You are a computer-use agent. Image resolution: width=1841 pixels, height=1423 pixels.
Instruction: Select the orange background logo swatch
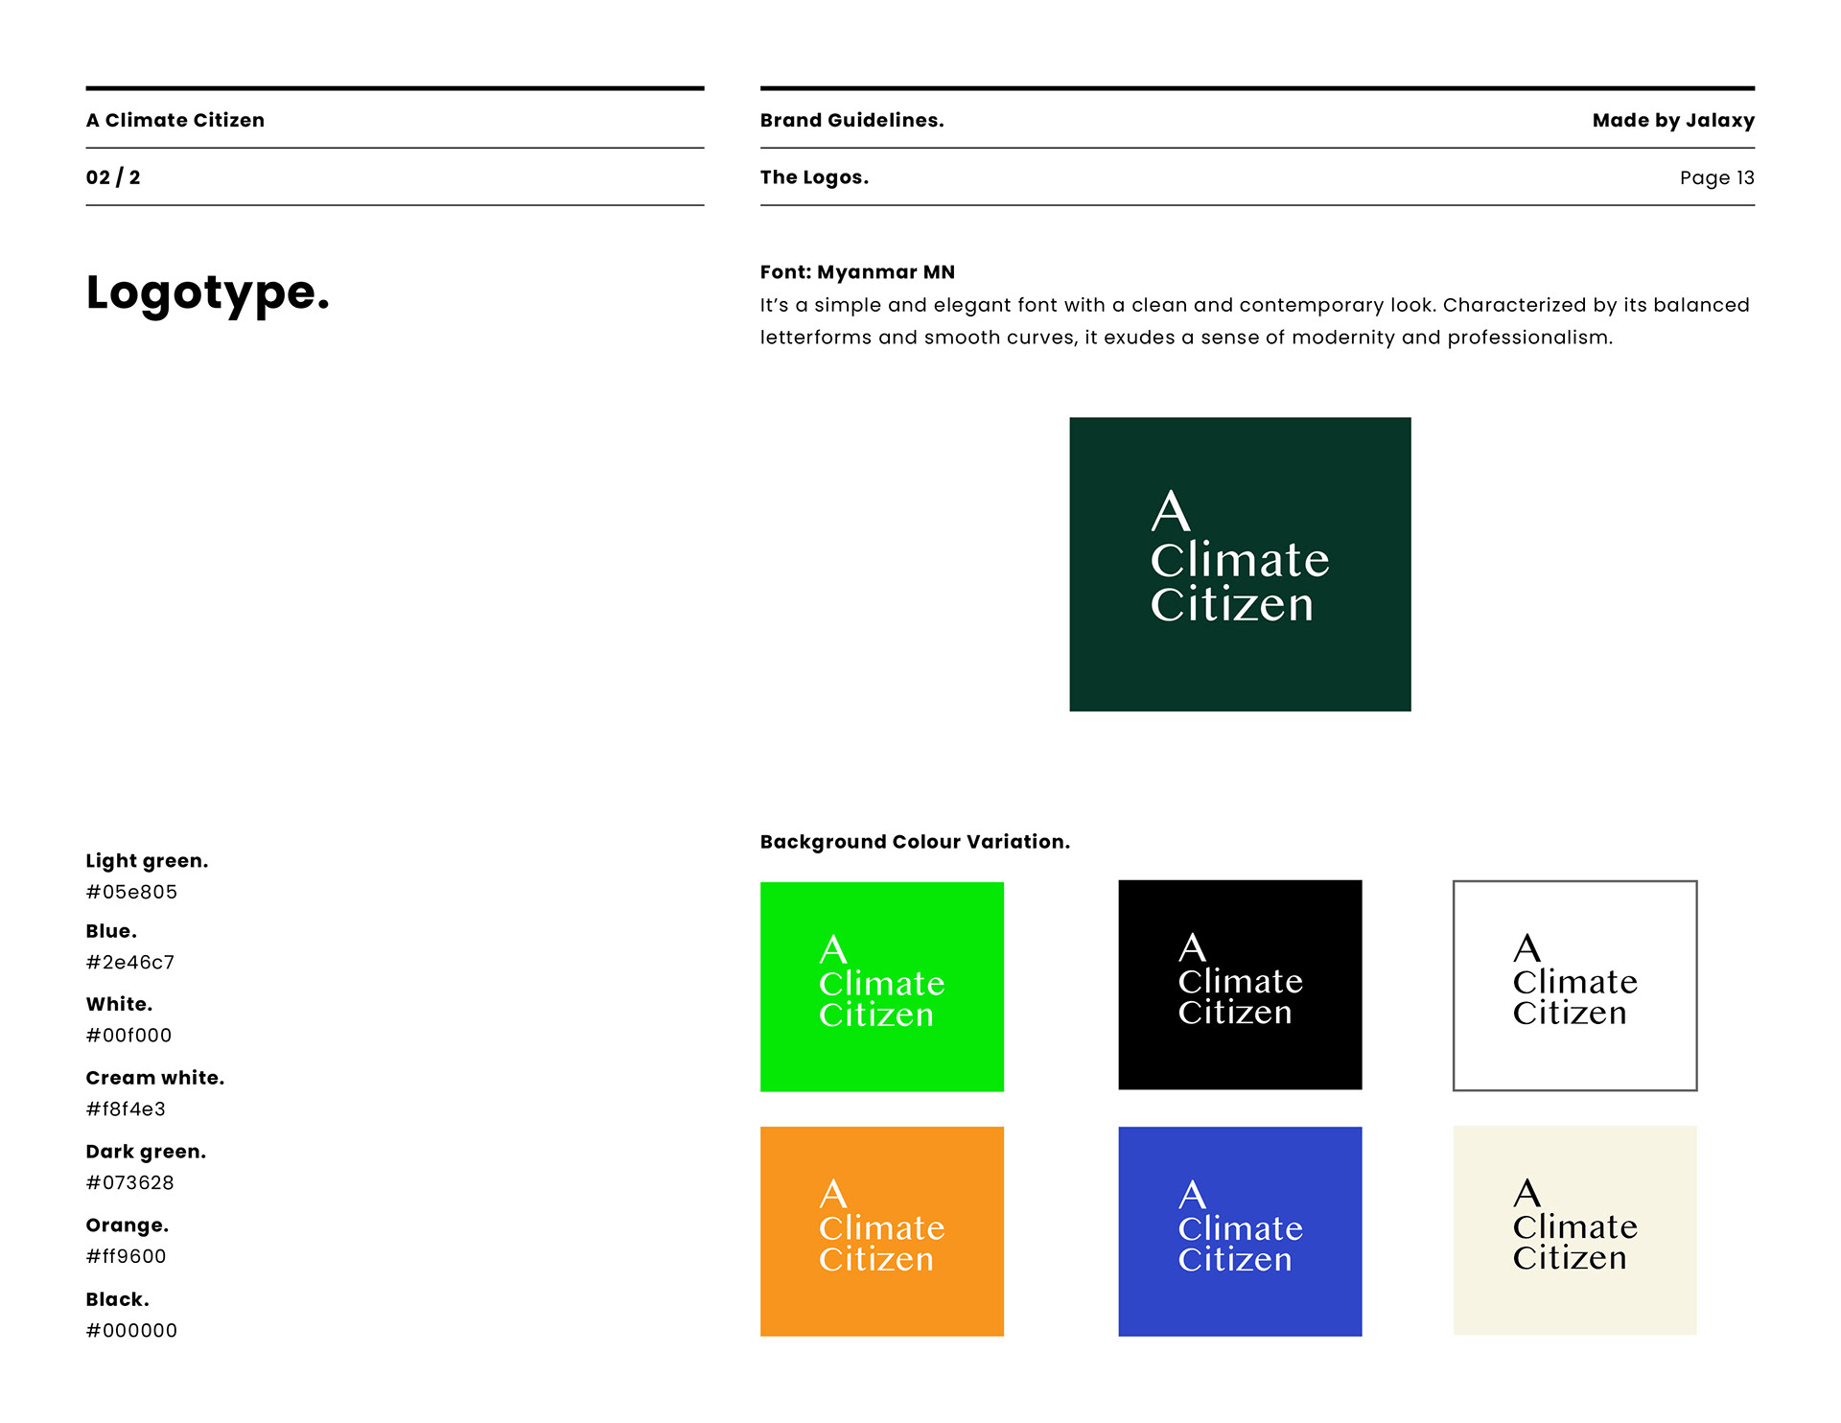pyautogui.click(x=881, y=1230)
